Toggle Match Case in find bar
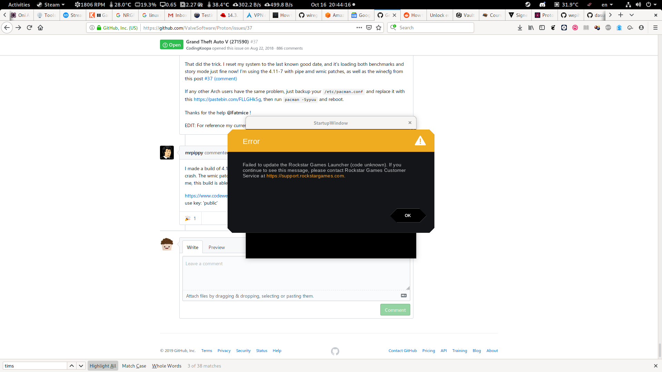 [x=134, y=366]
